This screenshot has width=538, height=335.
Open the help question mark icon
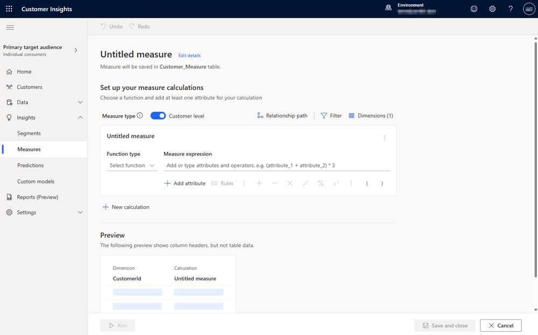(x=511, y=9)
